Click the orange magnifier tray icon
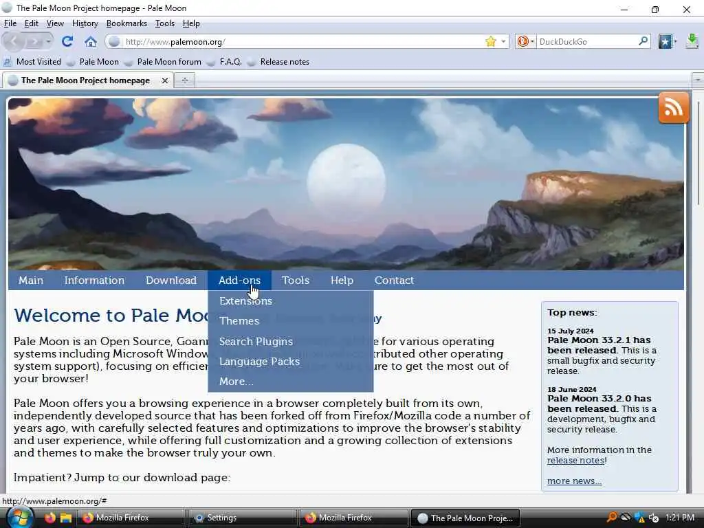 tap(611, 517)
